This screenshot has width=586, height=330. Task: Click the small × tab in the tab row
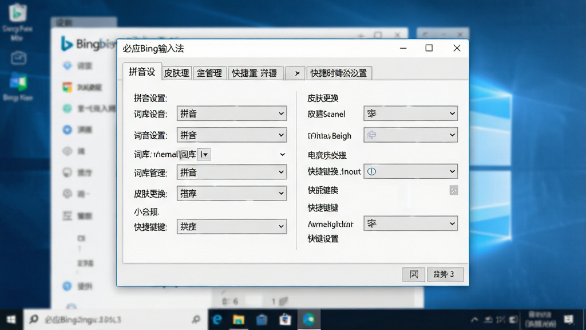click(295, 73)
